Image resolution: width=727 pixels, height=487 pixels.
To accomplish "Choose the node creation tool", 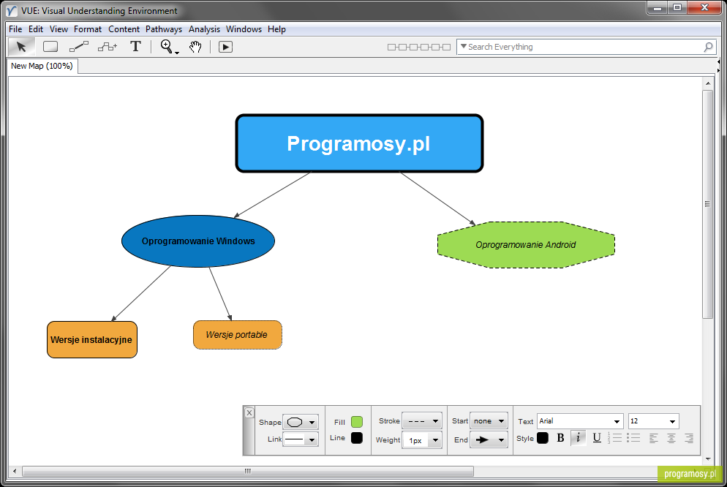I will tap(50, 47).
